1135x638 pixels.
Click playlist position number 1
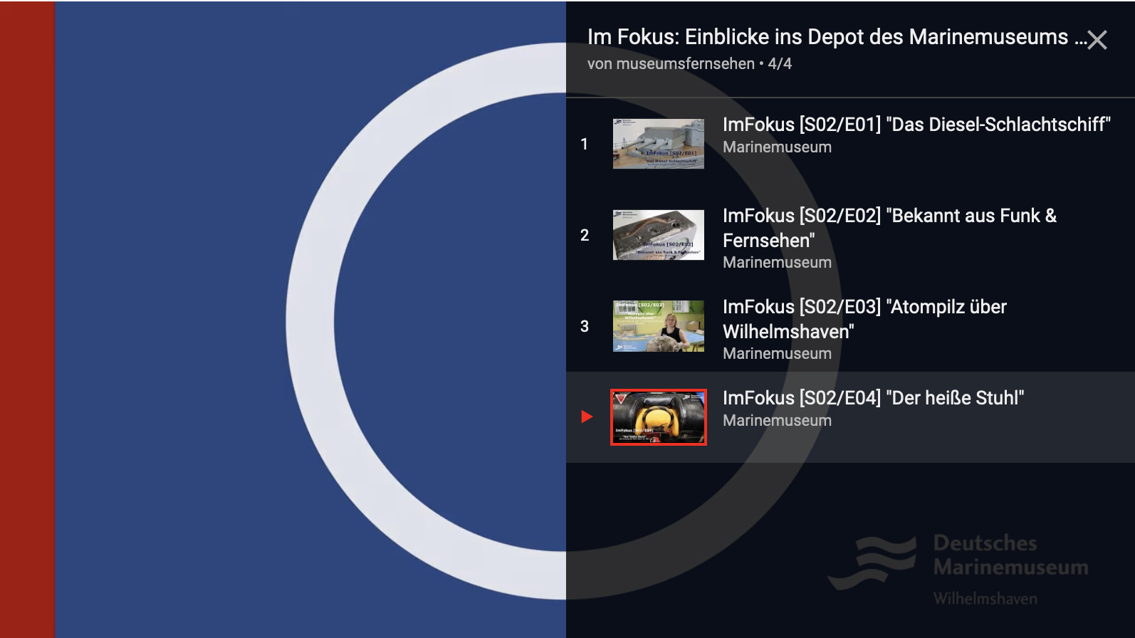[585, 145]
